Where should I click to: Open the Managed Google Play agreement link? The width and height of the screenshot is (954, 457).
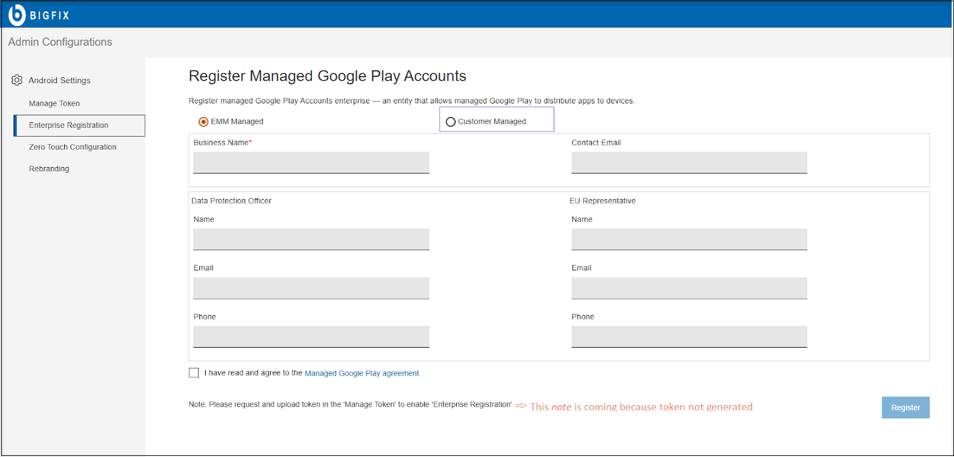point(362,373)
